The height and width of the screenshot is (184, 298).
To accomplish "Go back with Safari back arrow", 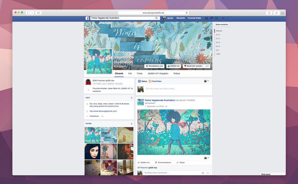I will click(28, 13).
